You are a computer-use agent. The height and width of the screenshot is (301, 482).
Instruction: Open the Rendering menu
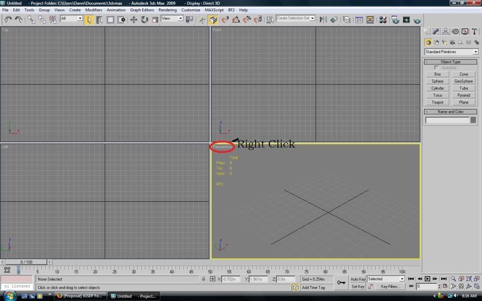[x=168, y=10]
